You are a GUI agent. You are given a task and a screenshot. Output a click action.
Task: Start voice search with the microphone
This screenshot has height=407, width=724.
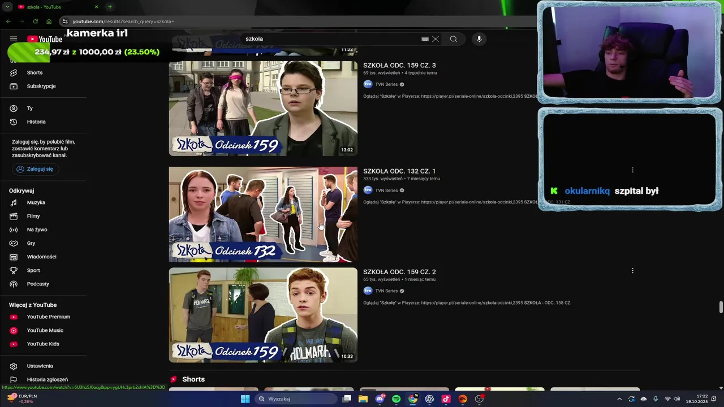[x=479, y=39]
